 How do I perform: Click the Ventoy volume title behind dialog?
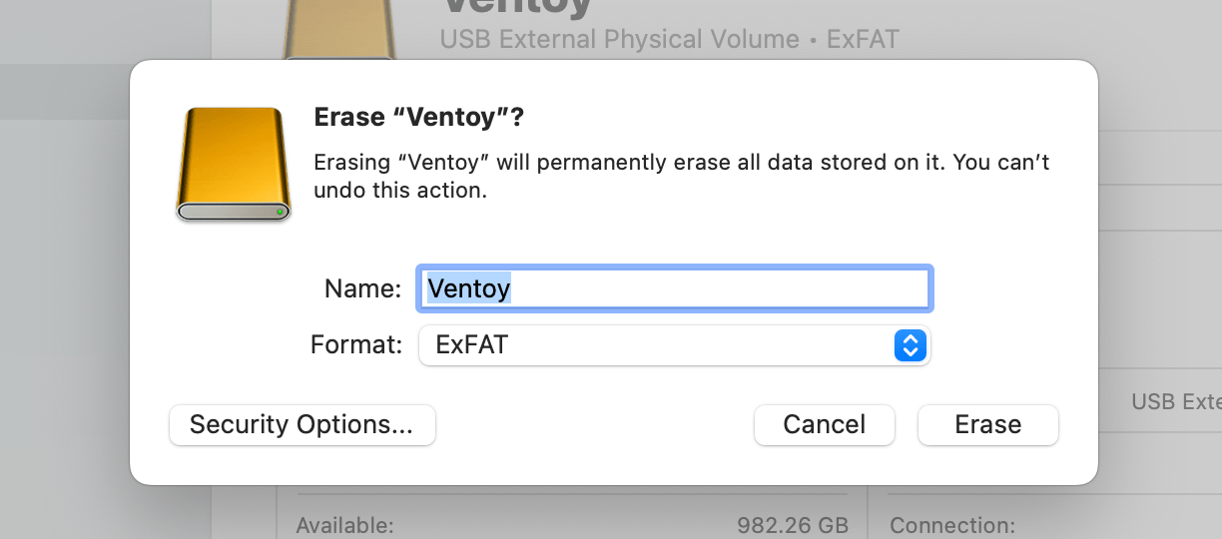point(516,8)
